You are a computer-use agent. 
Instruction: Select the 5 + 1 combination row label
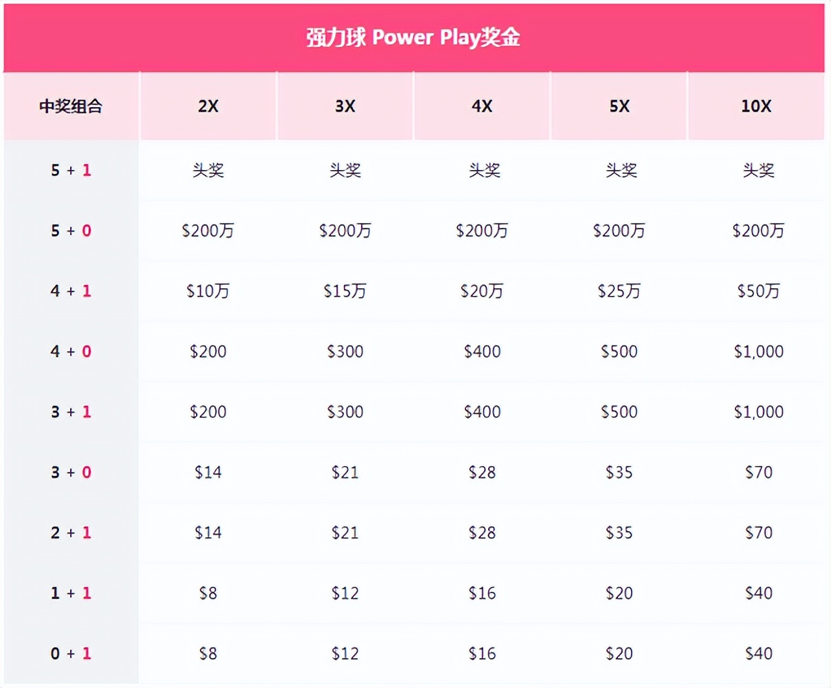coord(71,171)
